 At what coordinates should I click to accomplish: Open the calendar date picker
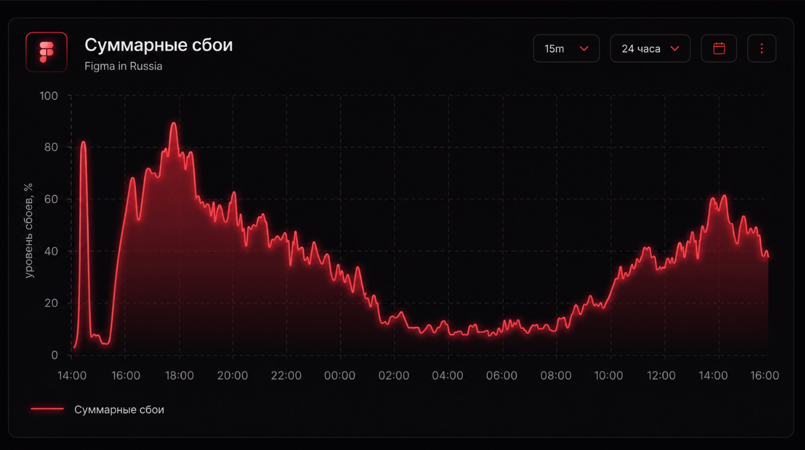719,48
